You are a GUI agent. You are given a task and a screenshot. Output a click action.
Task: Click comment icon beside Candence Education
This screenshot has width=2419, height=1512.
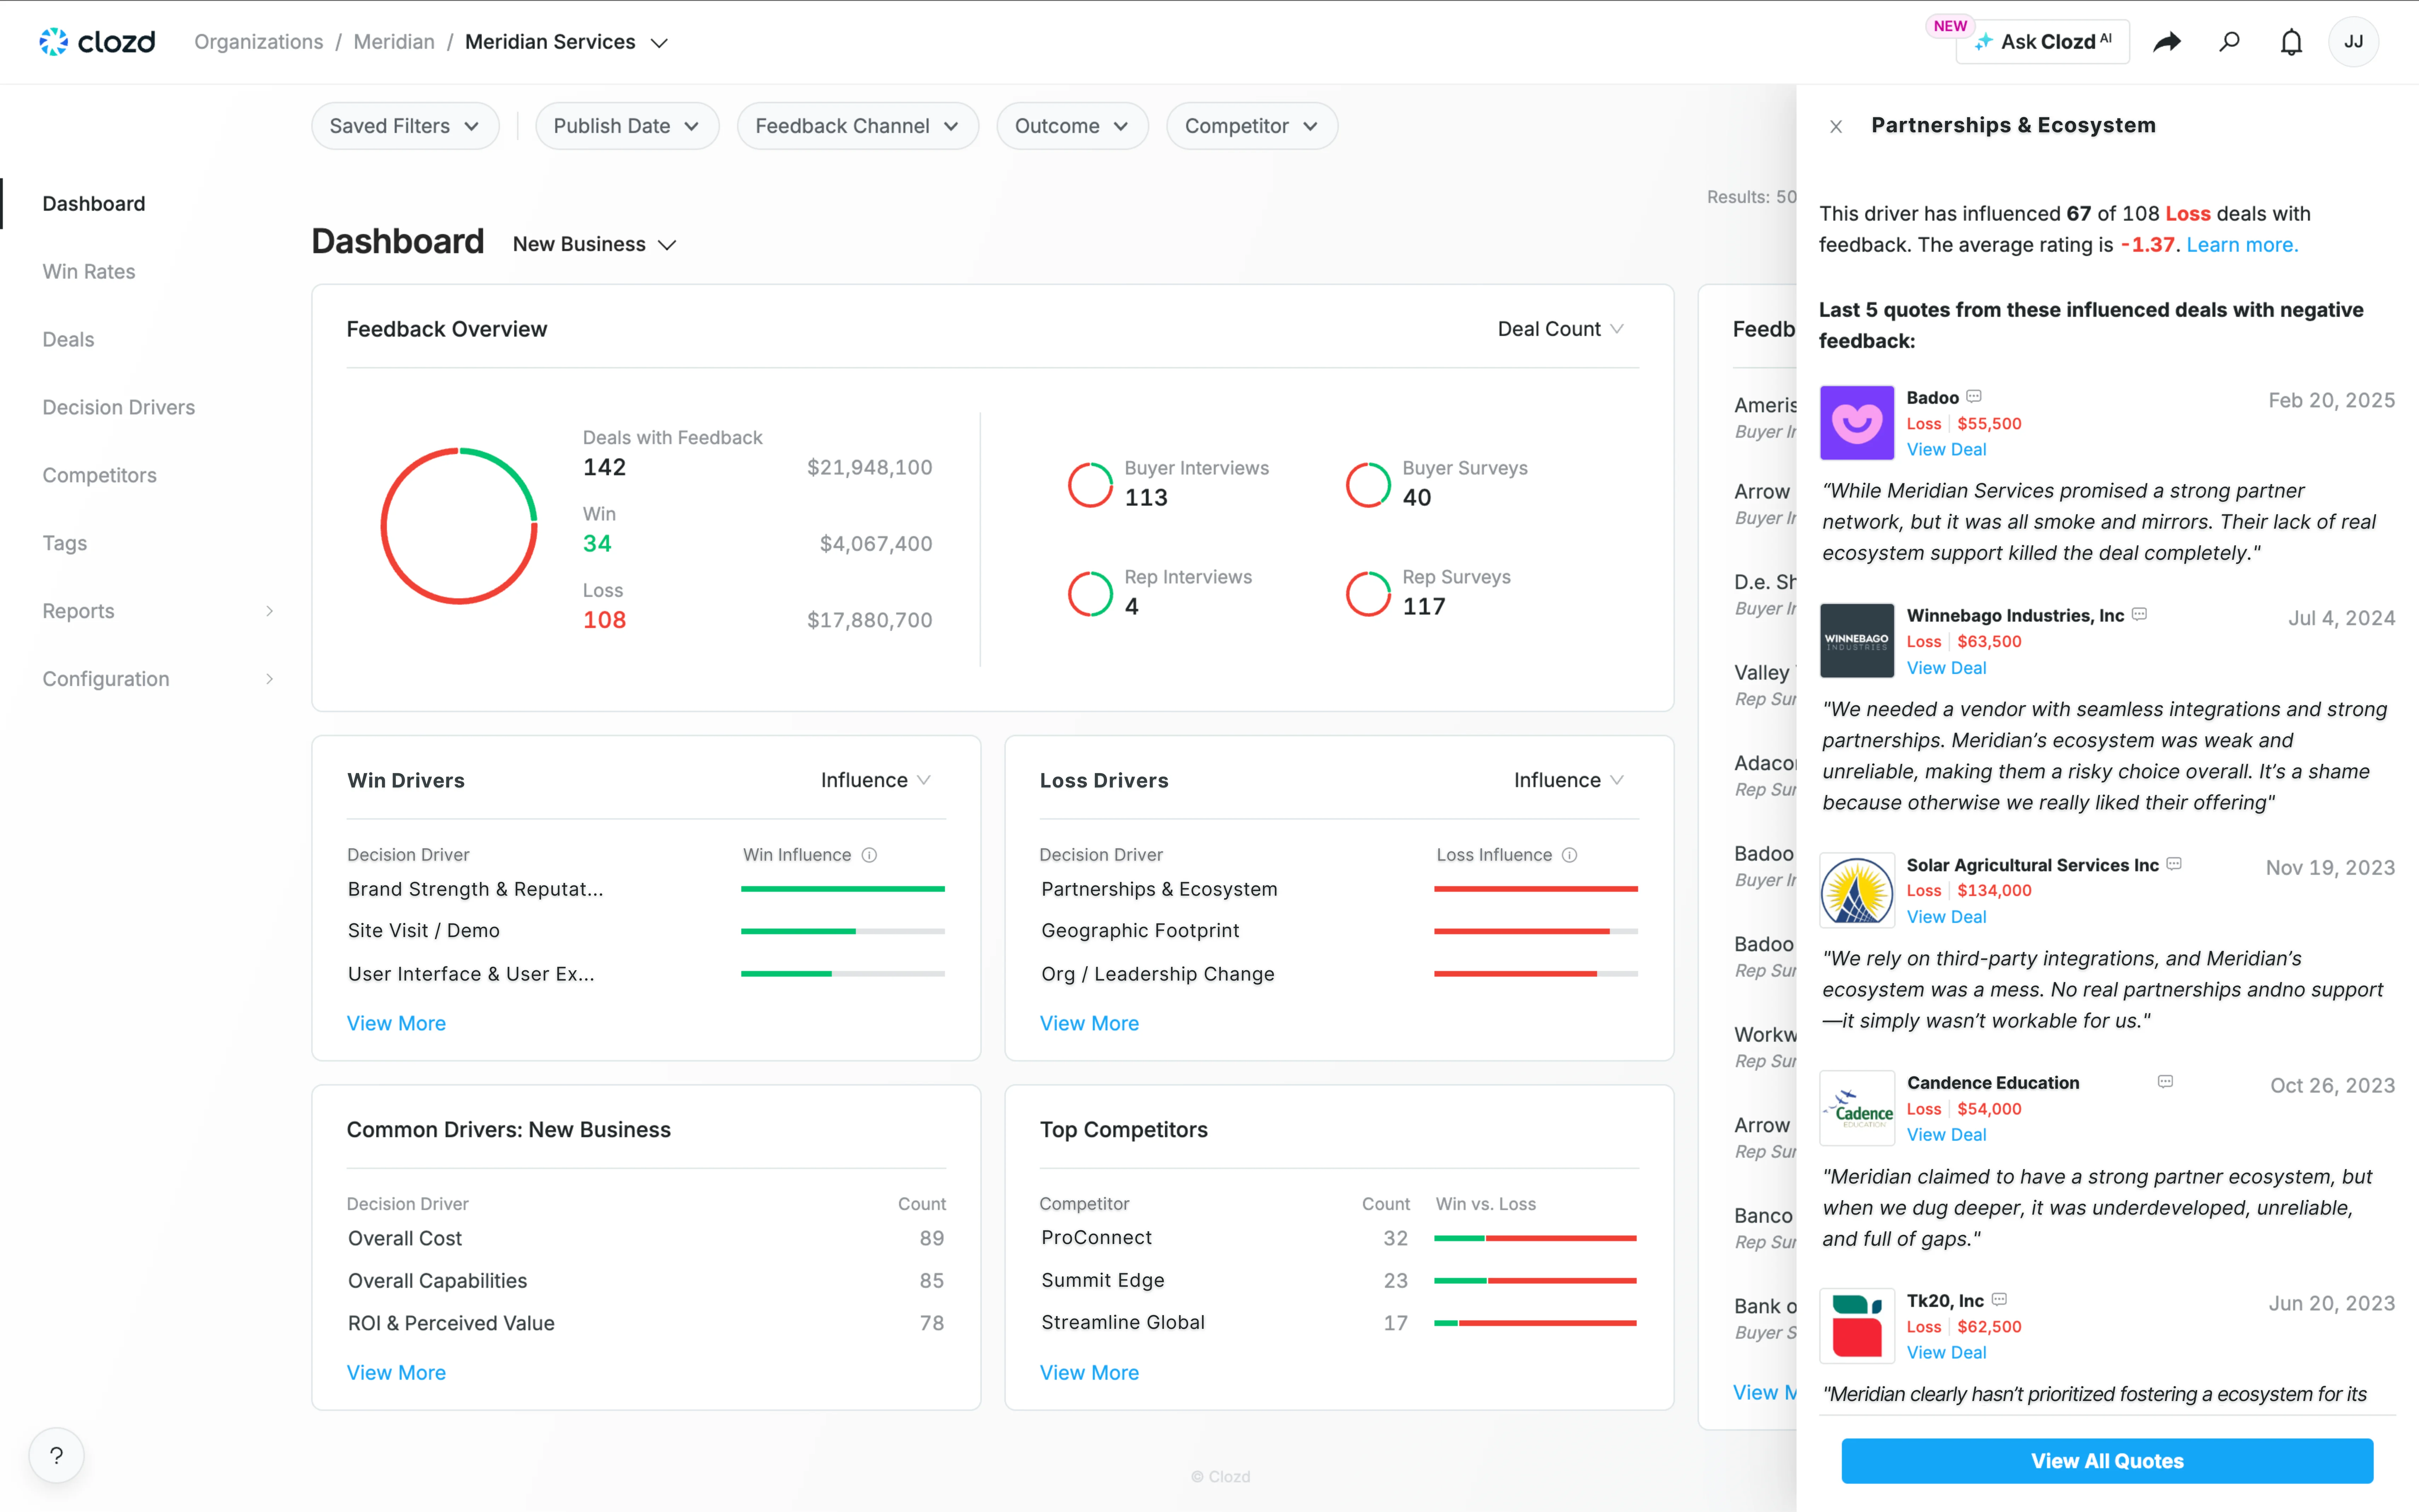tap(2165, 1082)
